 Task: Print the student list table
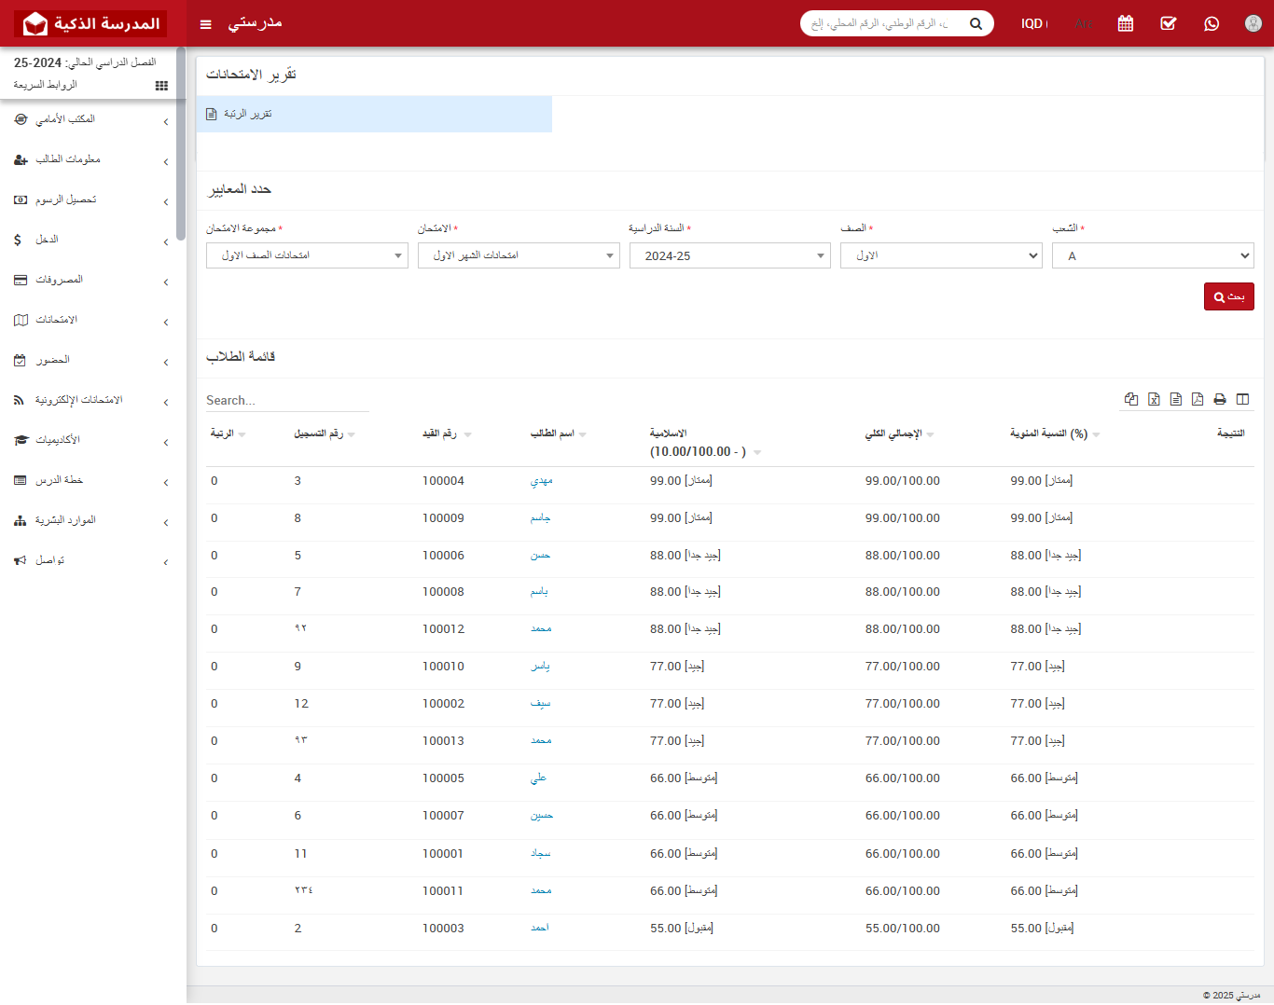[x=1220, y=399]
